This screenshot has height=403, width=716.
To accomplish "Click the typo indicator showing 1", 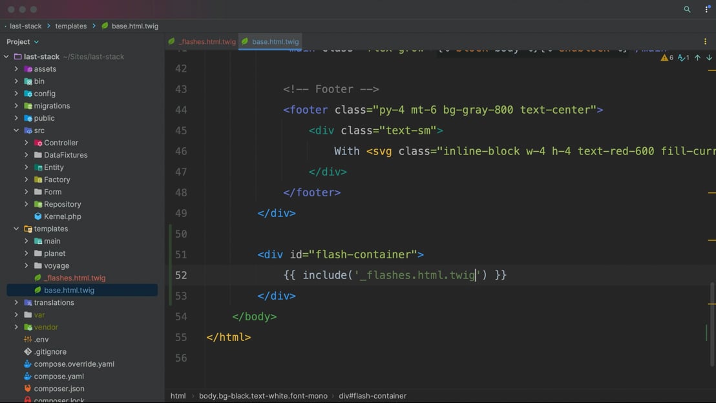I will coord(683,57).
